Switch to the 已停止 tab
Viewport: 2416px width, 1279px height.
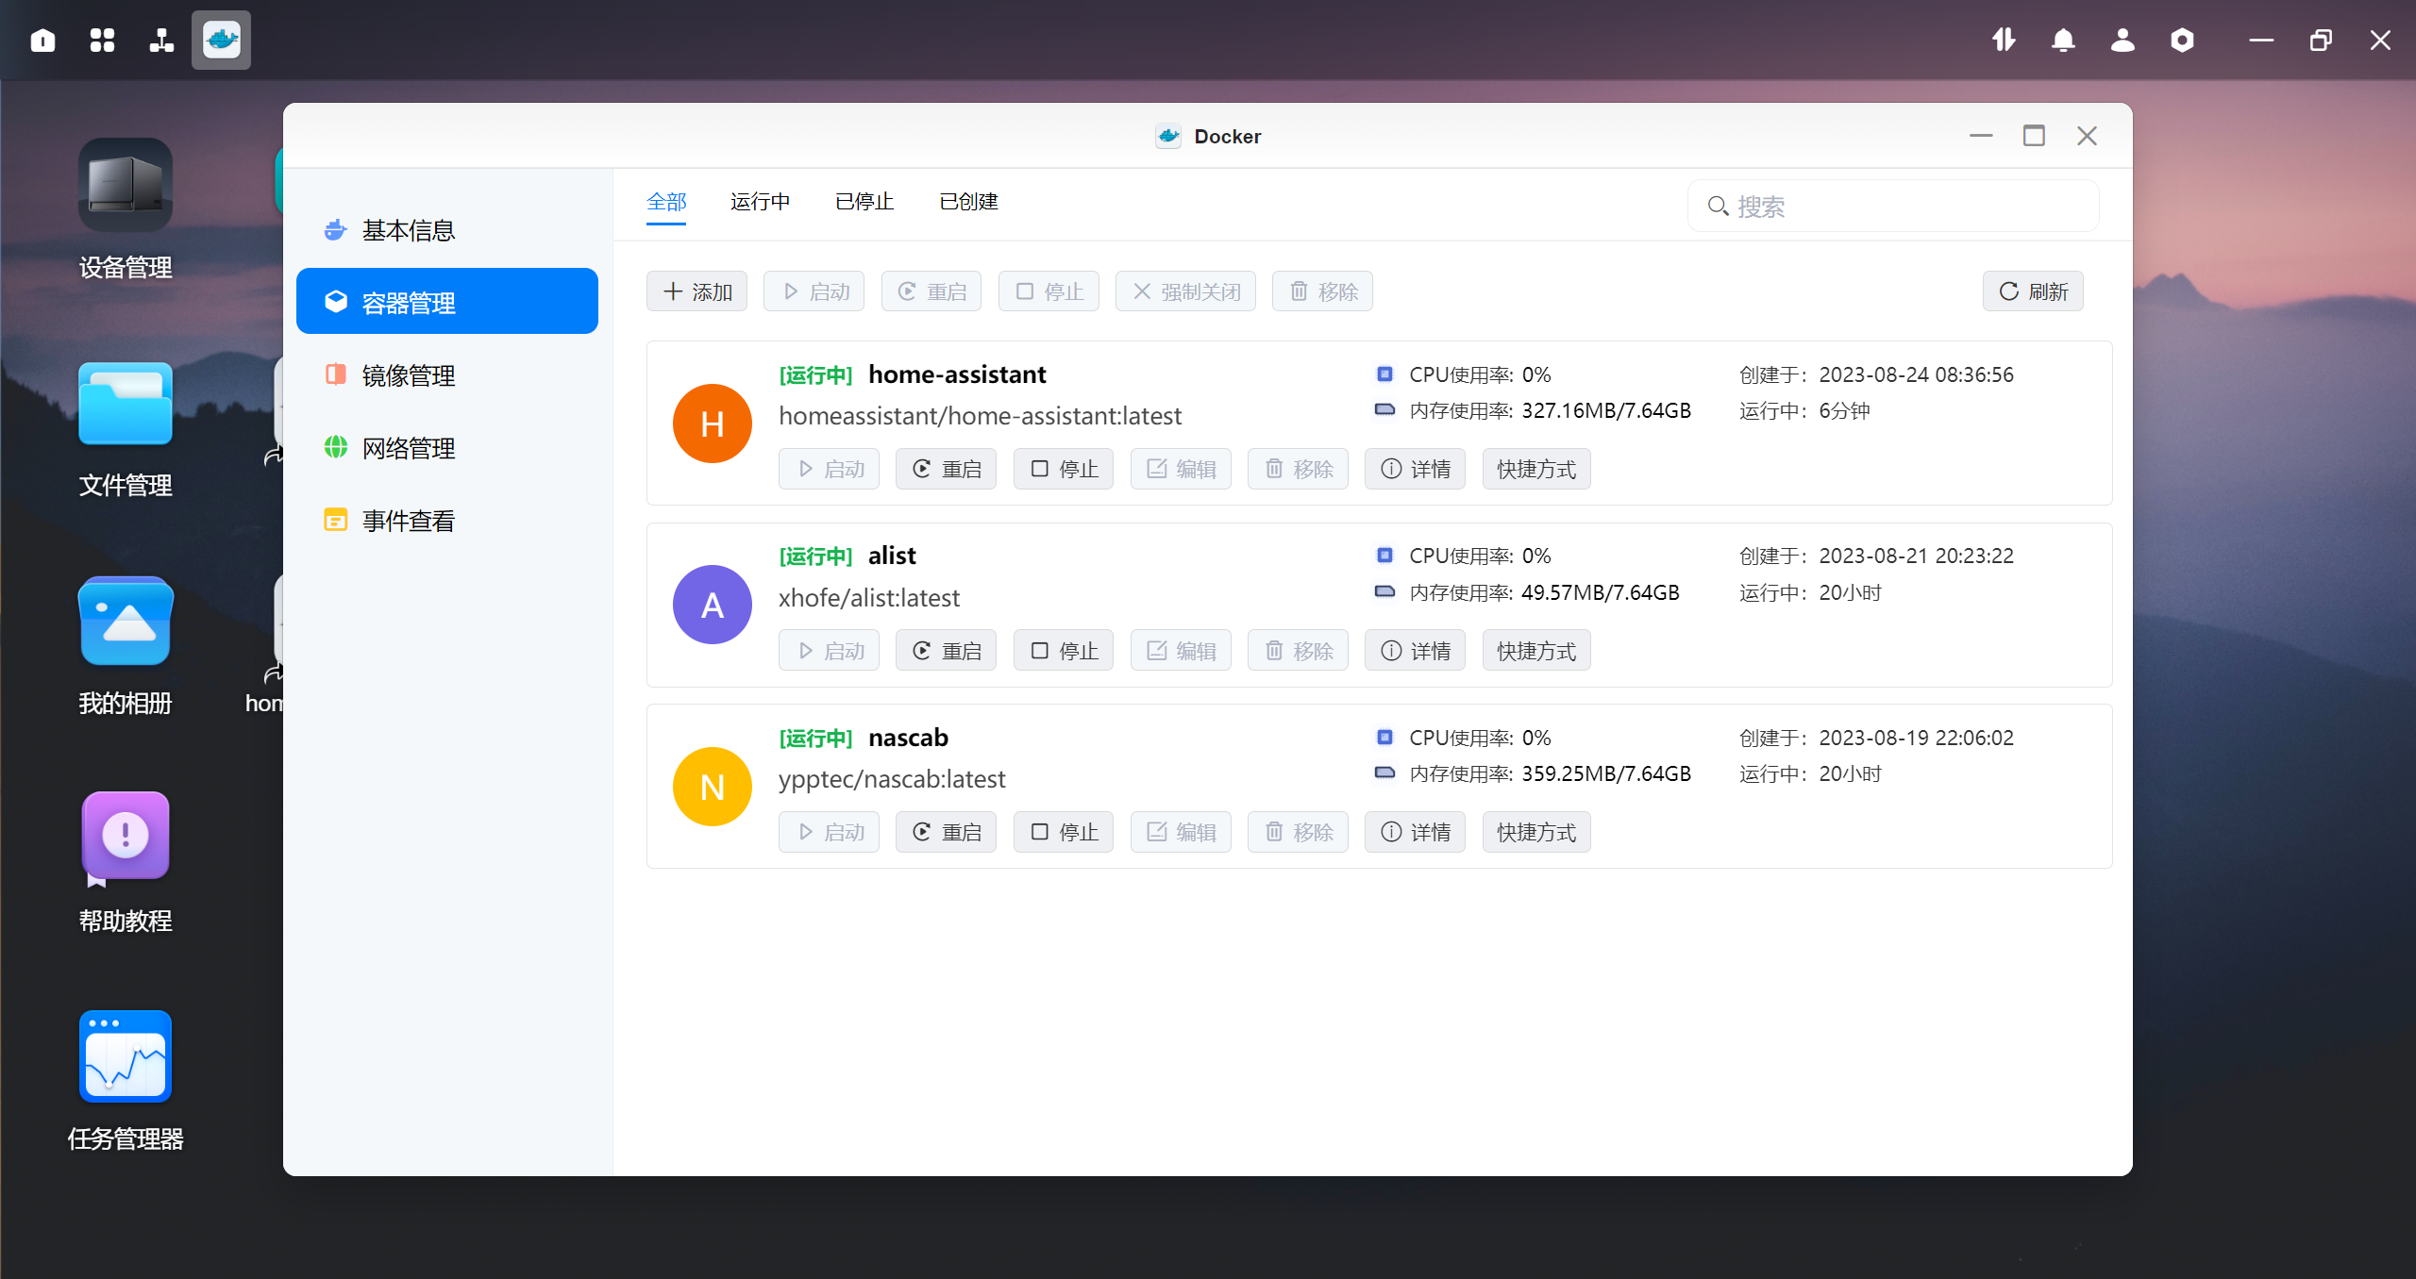pyautogui.click(x=864, y=202)
